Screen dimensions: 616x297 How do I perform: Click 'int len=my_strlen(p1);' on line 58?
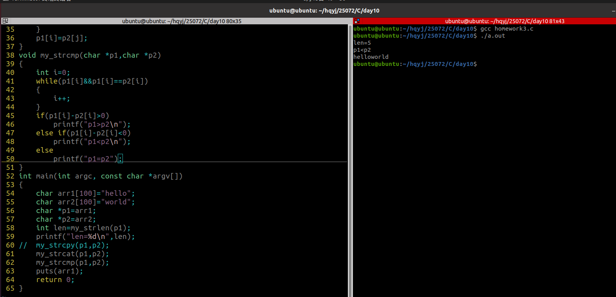tap(83, 228)
